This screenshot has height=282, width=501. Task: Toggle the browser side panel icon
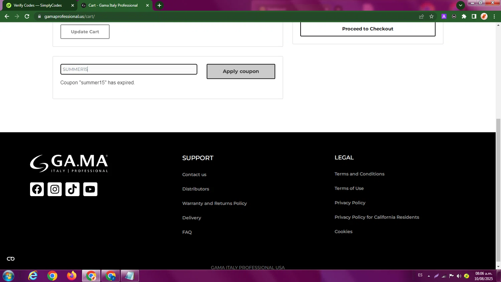coord(474,16)
